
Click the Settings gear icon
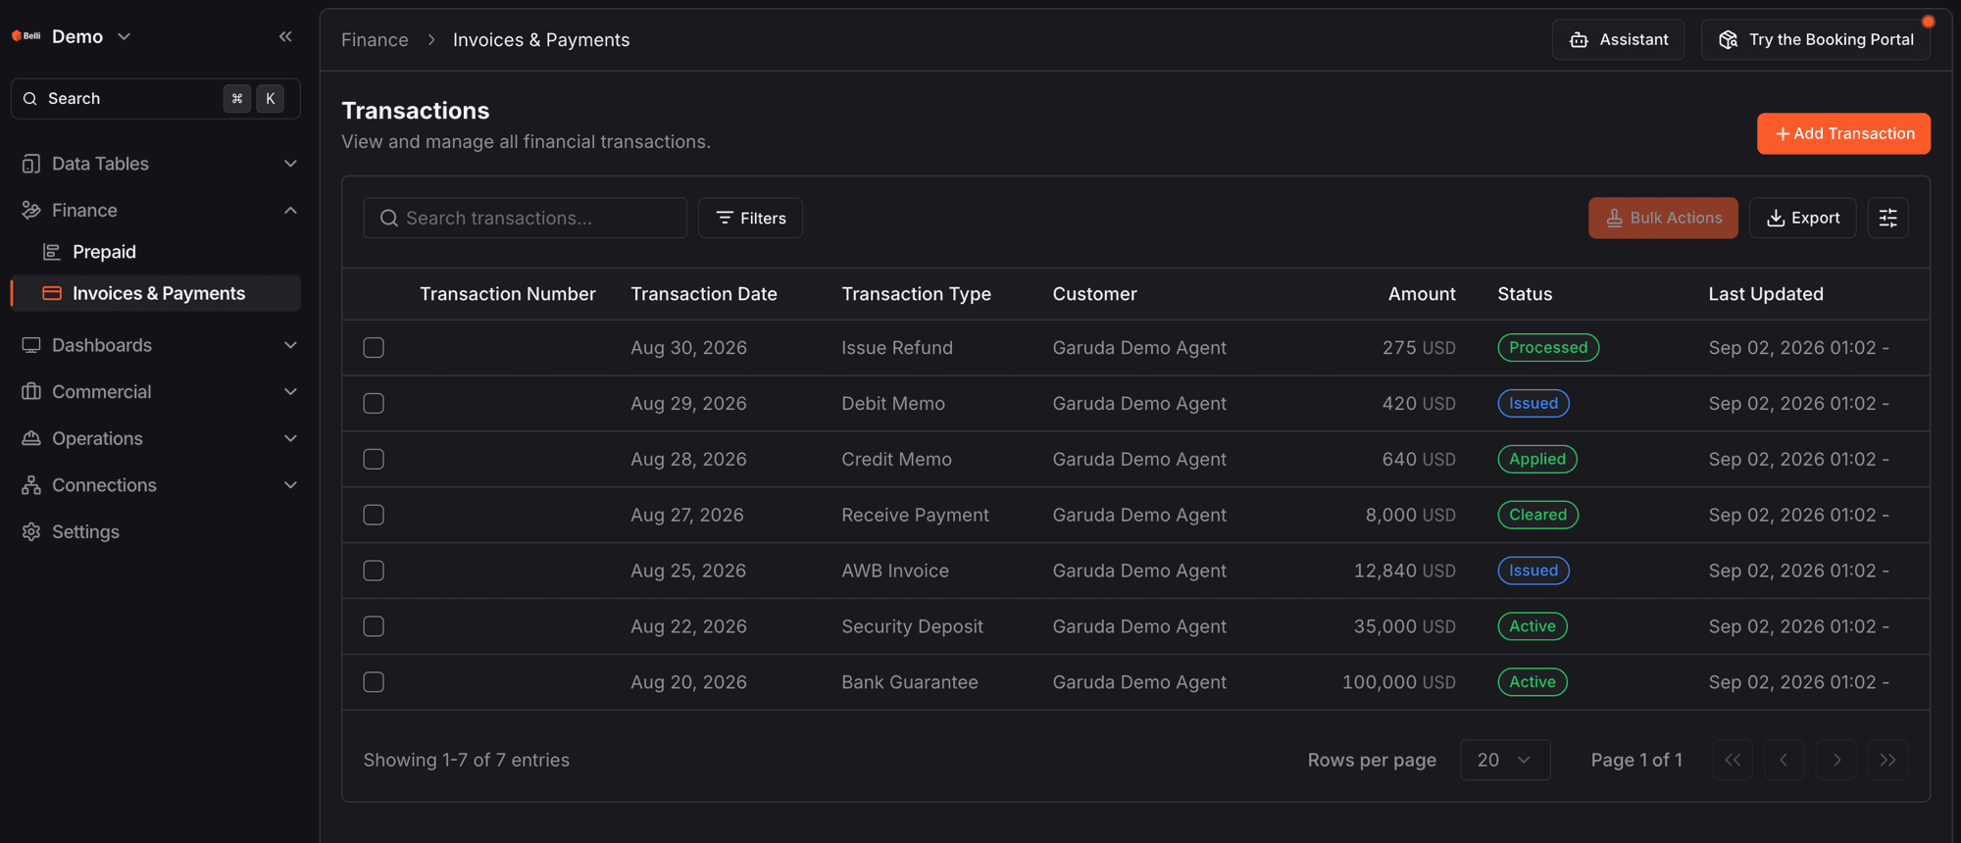point(31,531)
